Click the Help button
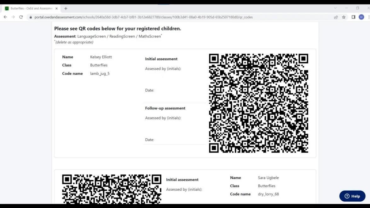The height and width of the screenshot is (208, 370). point(352,196)
